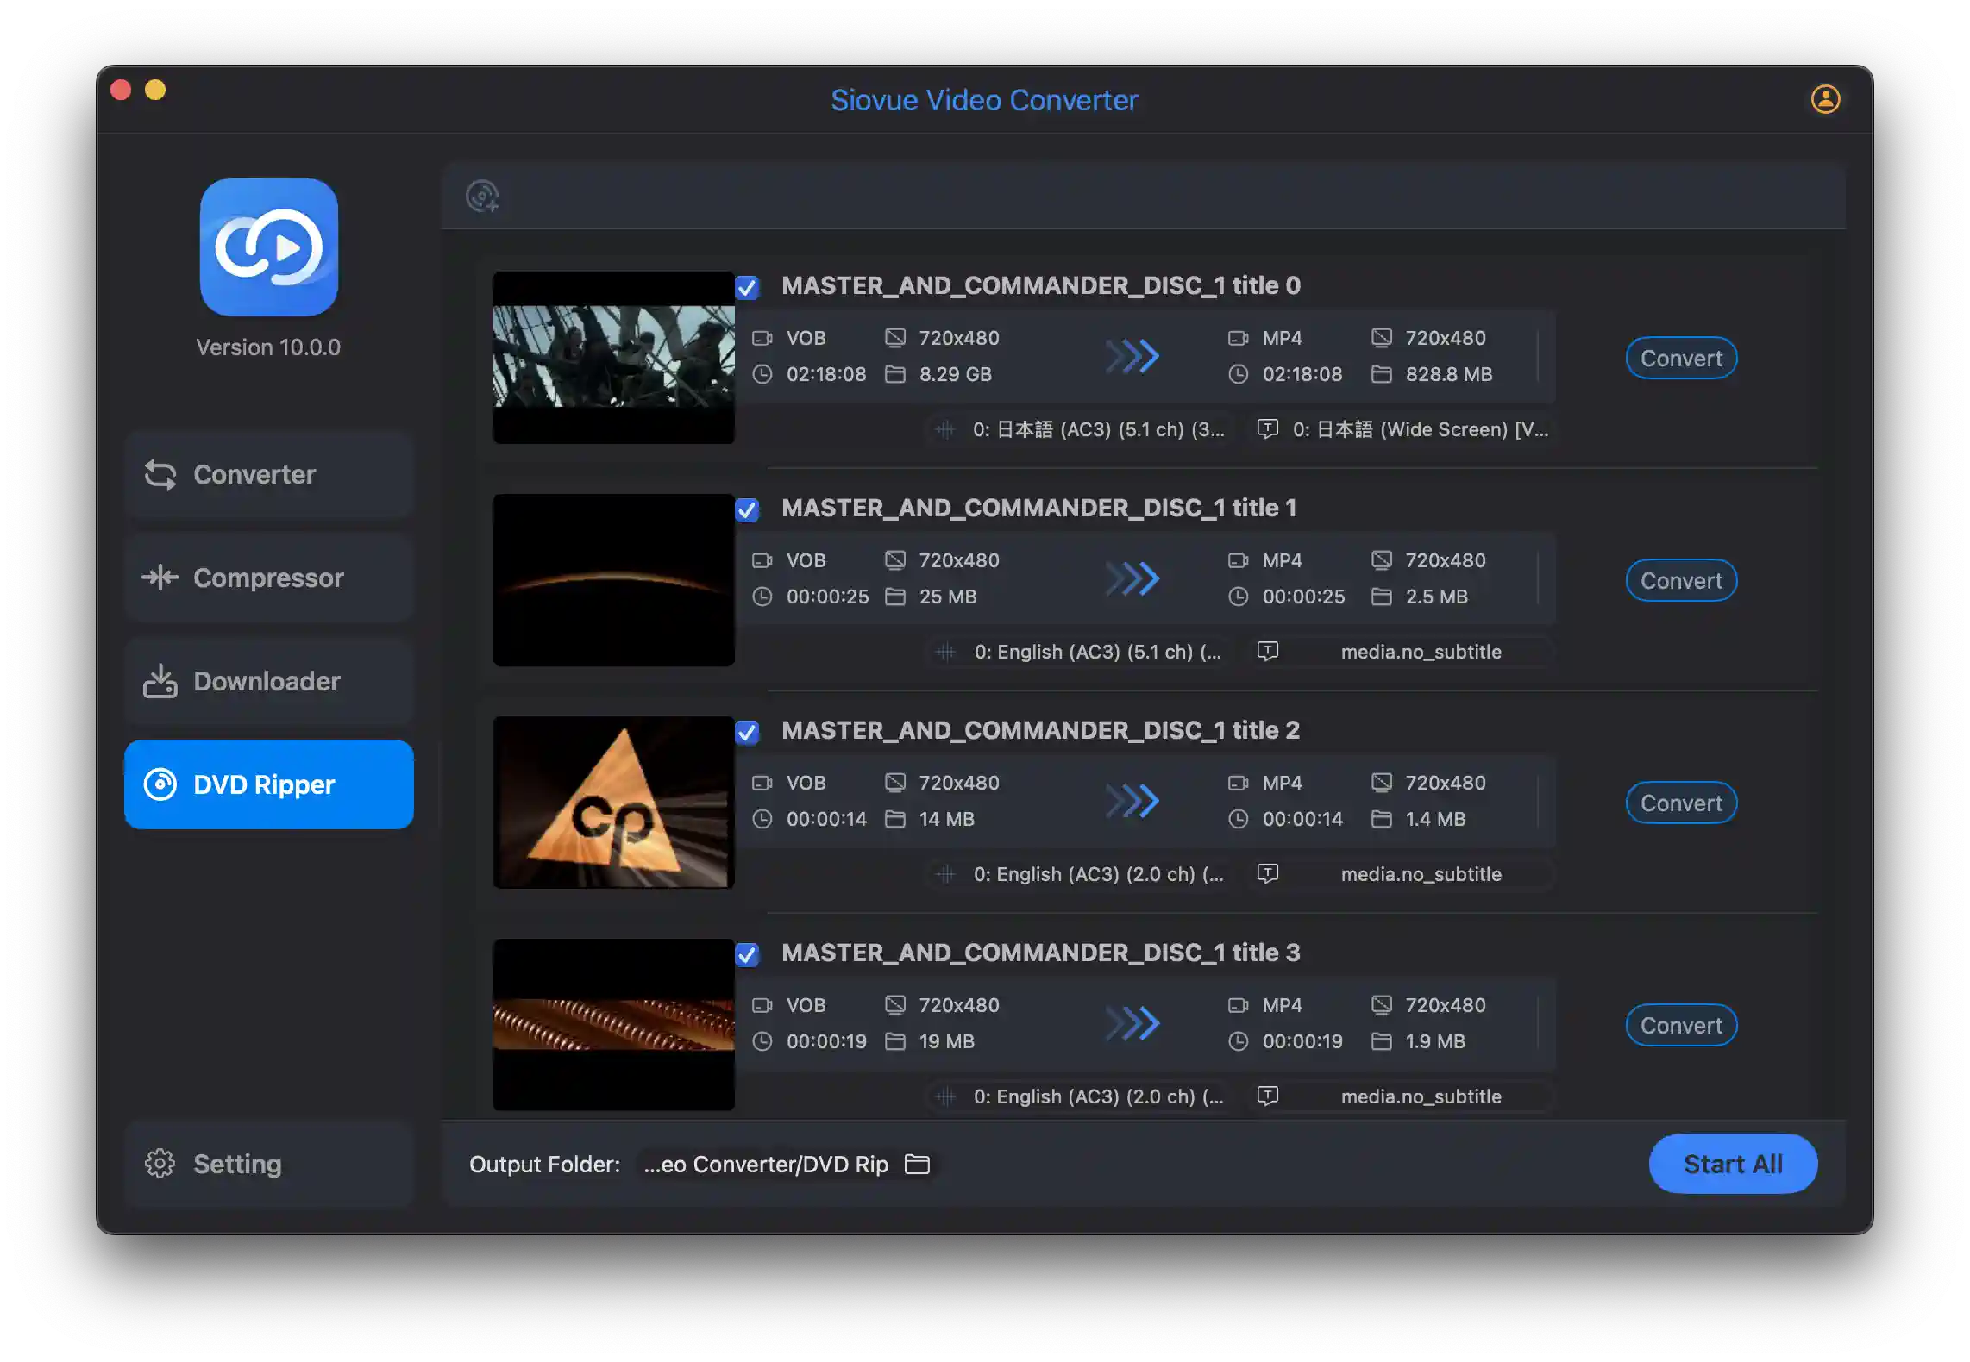Click title 0 subtitle icon

[1267, 428]
